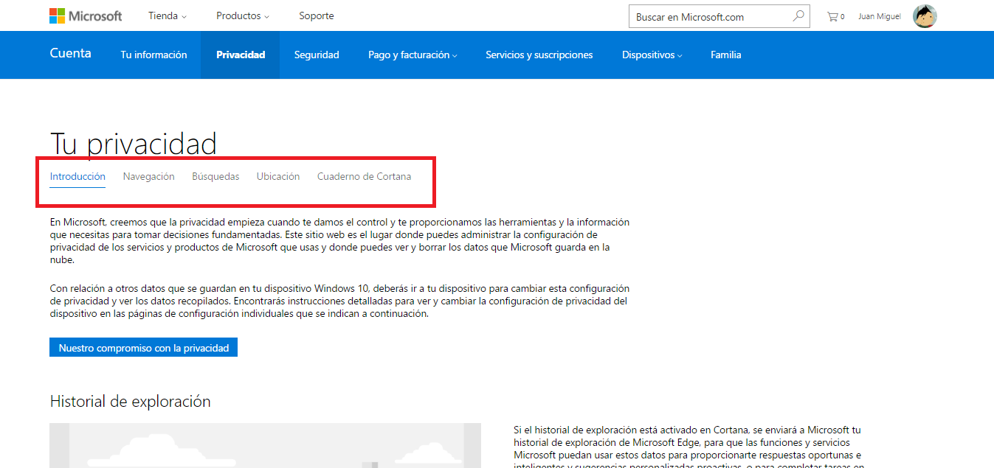This screenshot has width=994, height=468.
Task: Click the browsing history illustration
Action: [x=265, y=445]
